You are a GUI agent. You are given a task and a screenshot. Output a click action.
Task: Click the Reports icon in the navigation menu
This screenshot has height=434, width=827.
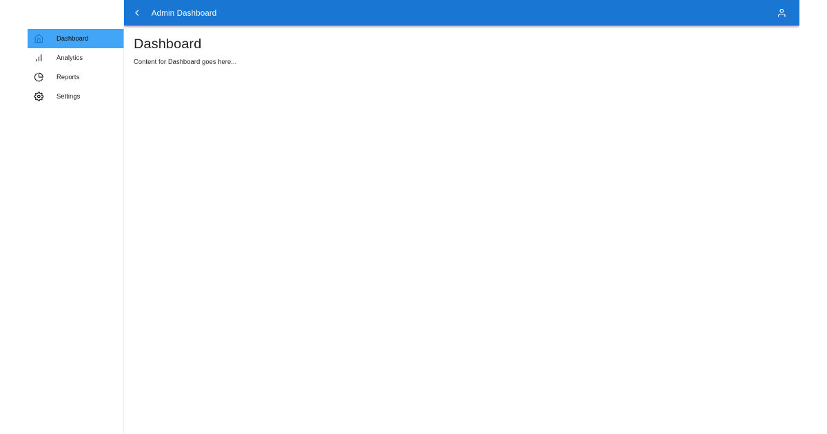tap(39, 77)
